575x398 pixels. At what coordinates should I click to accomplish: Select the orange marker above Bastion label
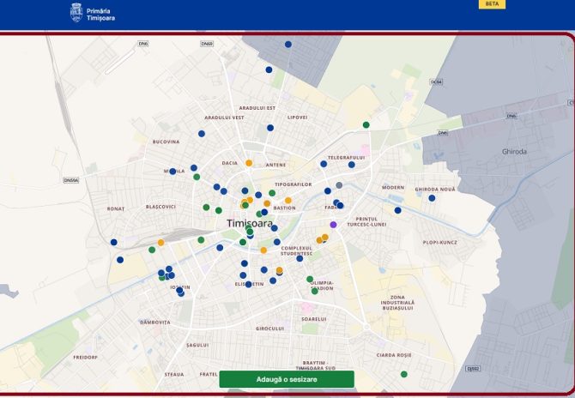288,201
